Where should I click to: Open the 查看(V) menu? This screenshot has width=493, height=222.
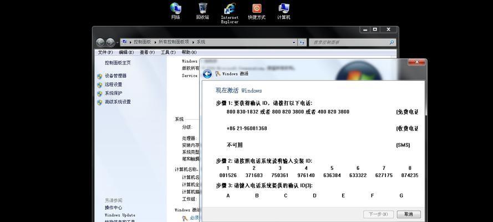click(x=147, y=52)
